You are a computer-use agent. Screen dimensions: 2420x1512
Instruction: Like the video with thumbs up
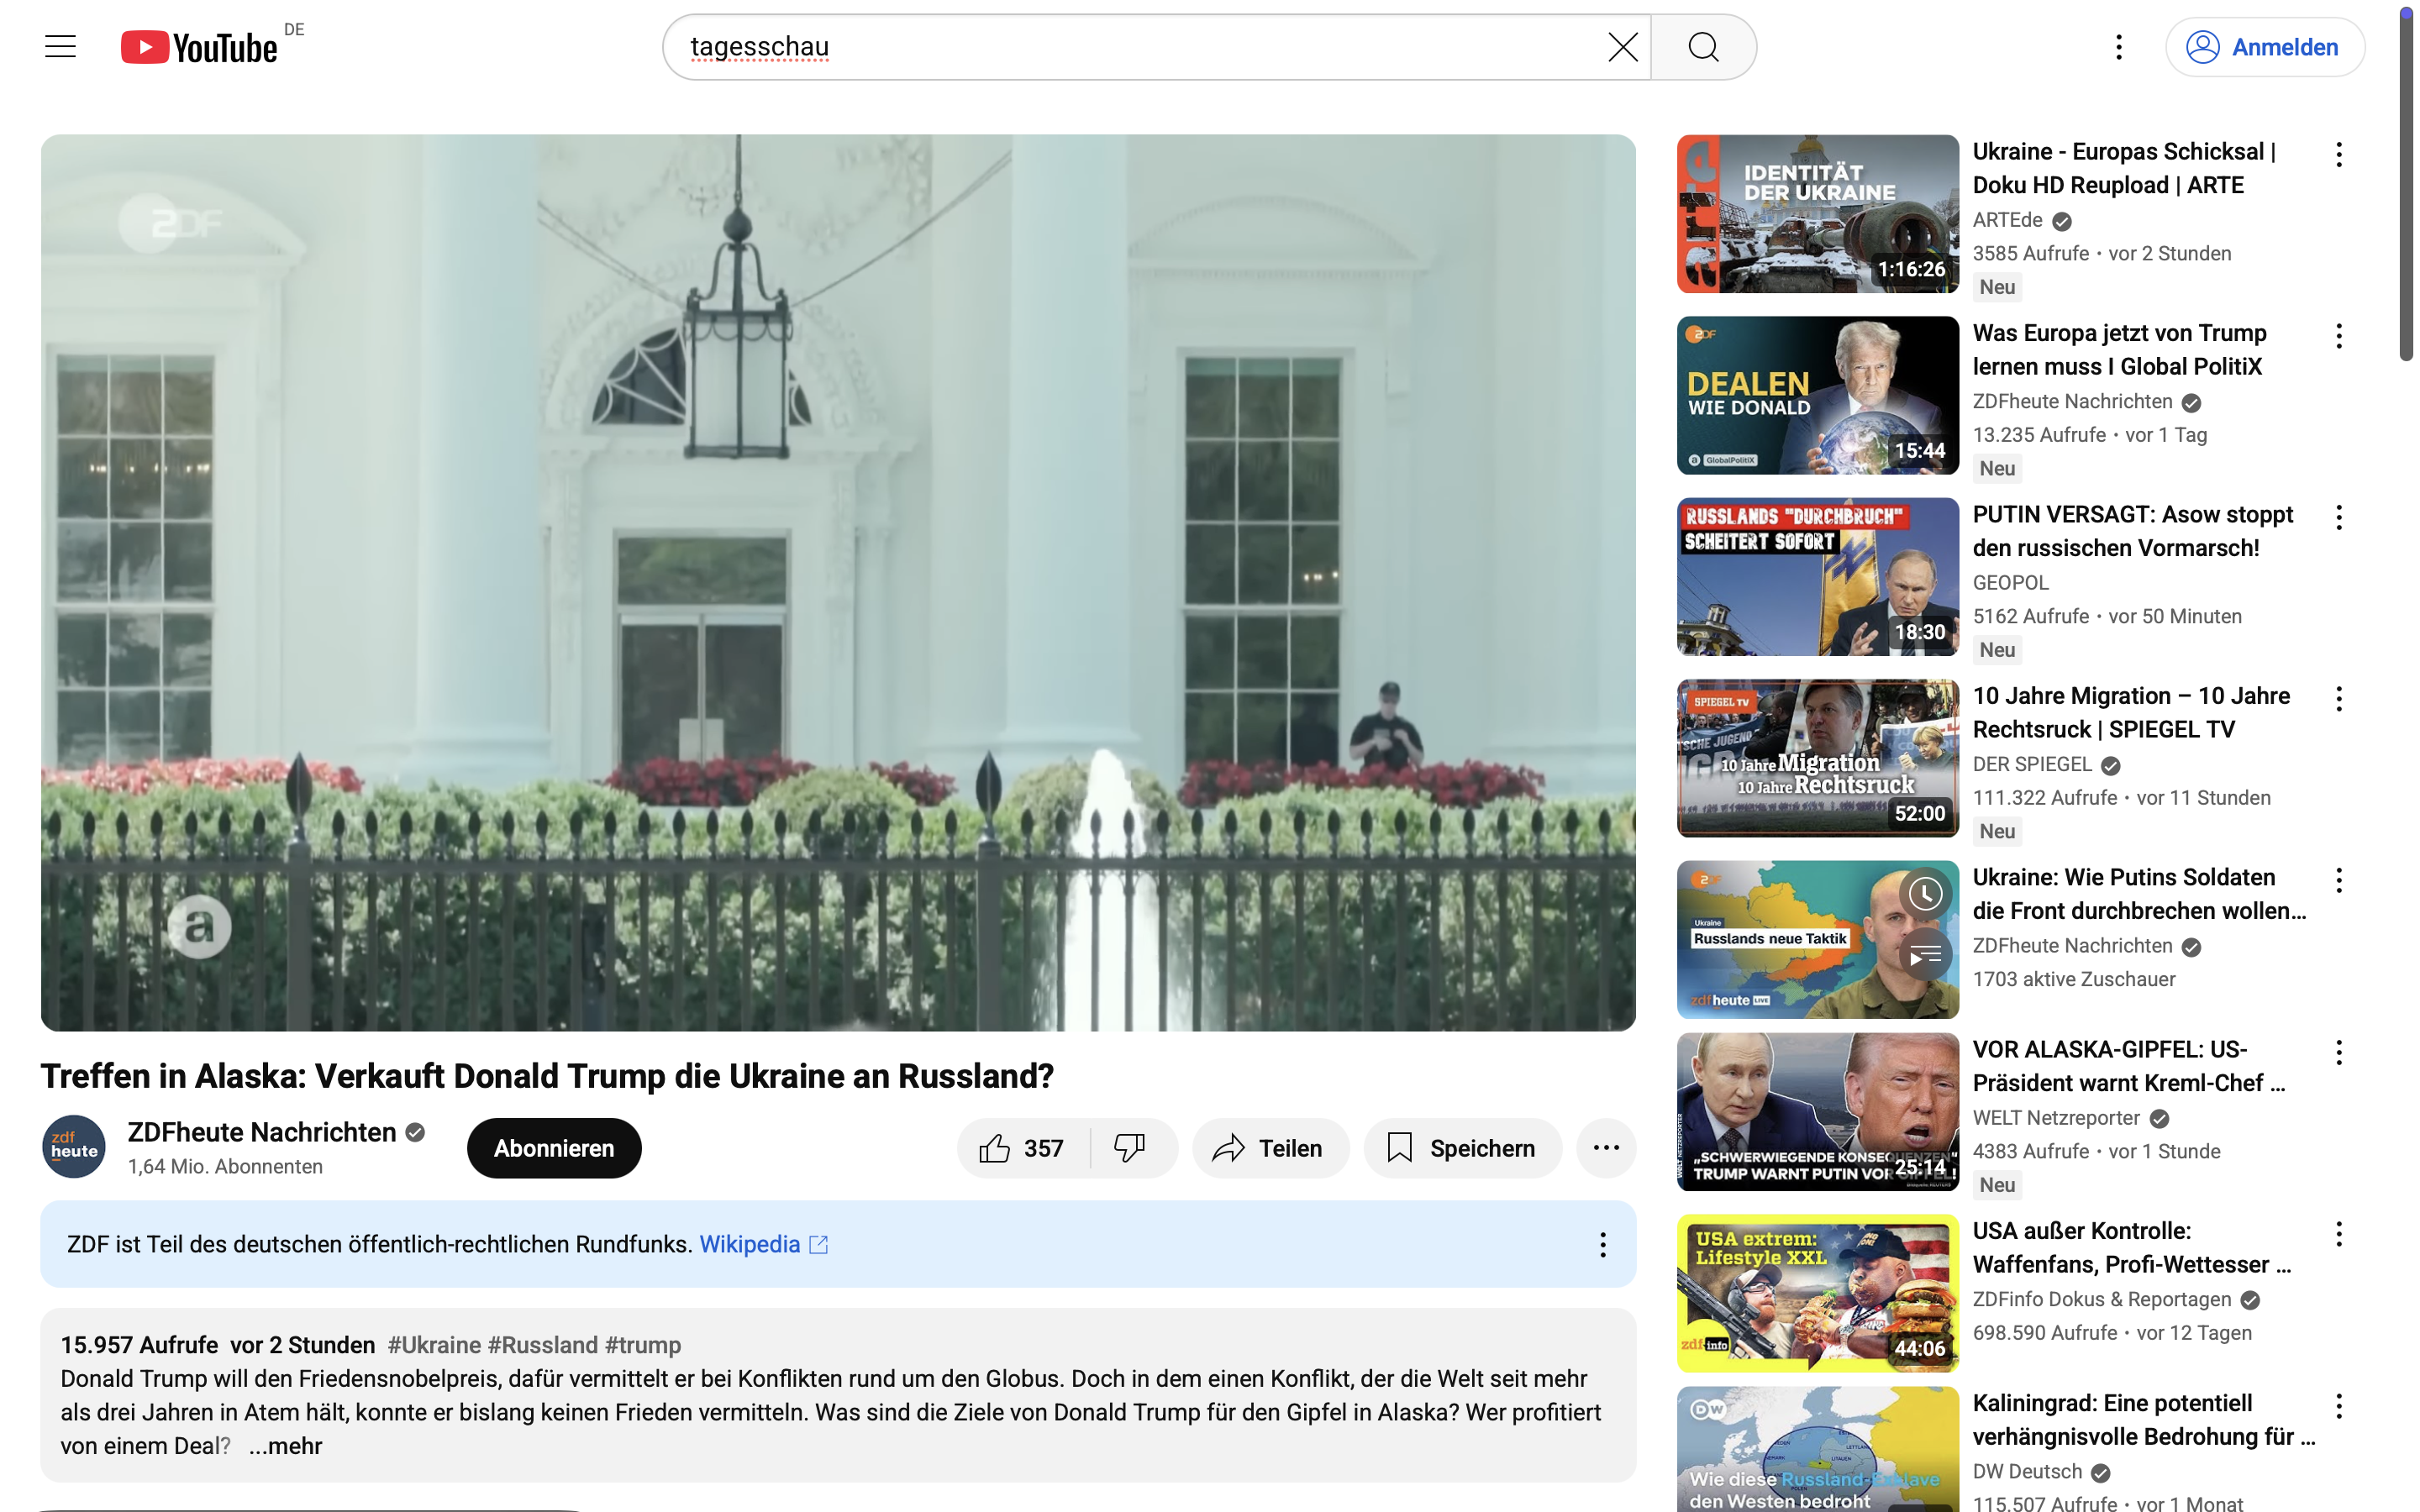(x=1022, y=1148)
